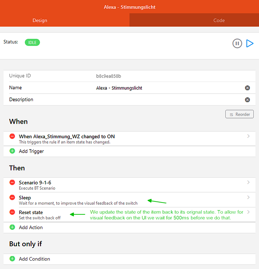This screenshot has width=259, height=269.
Task: Click the 'Unique ID' label
Action: tap(20, 76)
